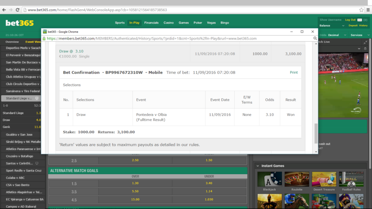
Task: Select Under 4.5 odds 1.030
Action: pyautogui.click(x=209, y=200)
